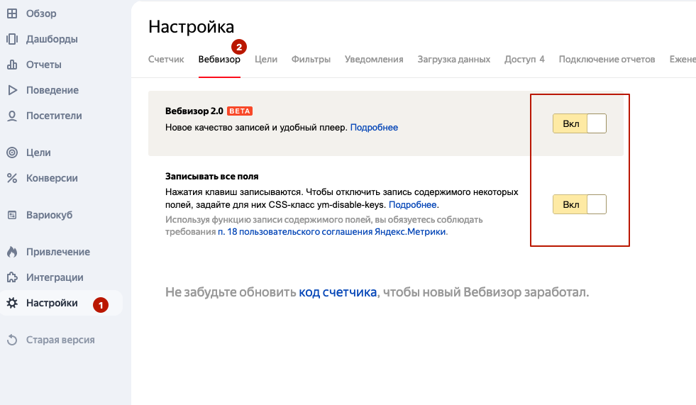Viewport: 696px width, 405px height.
Task: Switch to the Счетчик tab
Action: 166,60
